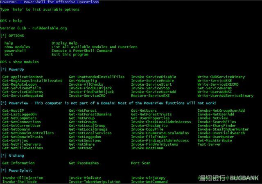The image size is (262, 184).
Task: Click Get-ServicePerms function name
Action: coord(215,88)
